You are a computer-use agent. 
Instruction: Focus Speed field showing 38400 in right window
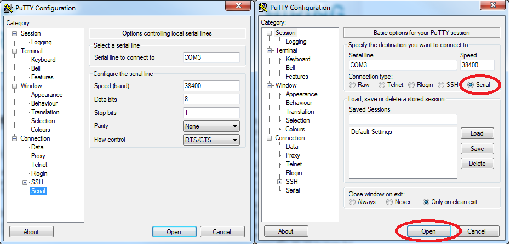pyautogui.click(x=478, y=65)
